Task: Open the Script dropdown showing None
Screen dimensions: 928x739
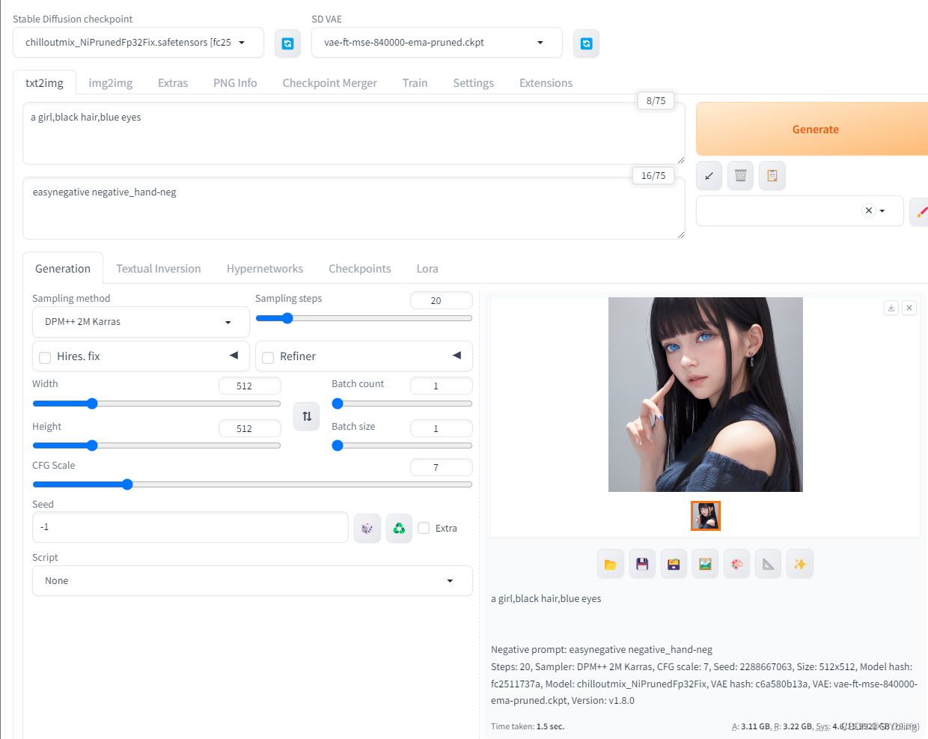Action: 252,580
